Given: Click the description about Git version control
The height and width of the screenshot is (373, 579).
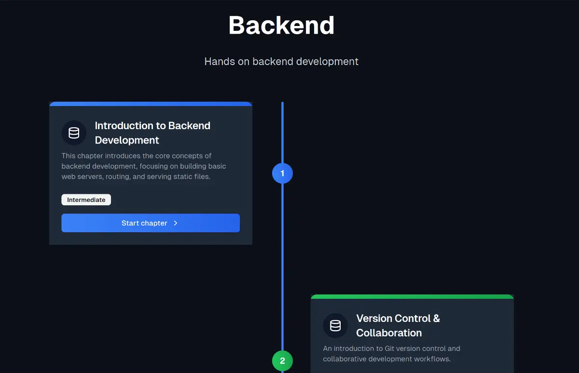Looking at the screenshot, I should click(x=391, y=354).
